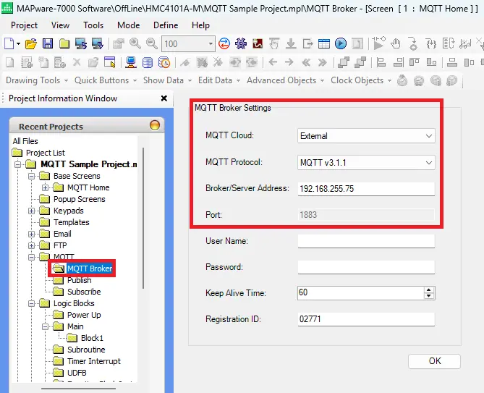Collapse the Base Screens tree node
Screen dimensions: 484x393
pyautogui.click(x=31, y=176)
